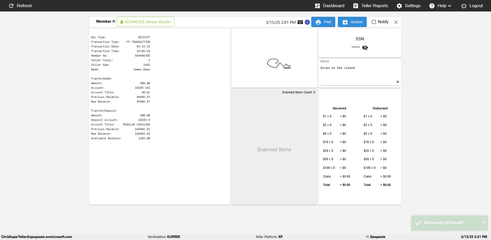Click the '1101.00' available balance value
The image size is (491, 240).
coord(144,138)
